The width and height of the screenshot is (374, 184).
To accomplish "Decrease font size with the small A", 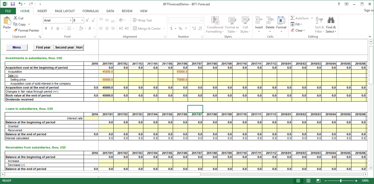I will [x=93, y=20].
